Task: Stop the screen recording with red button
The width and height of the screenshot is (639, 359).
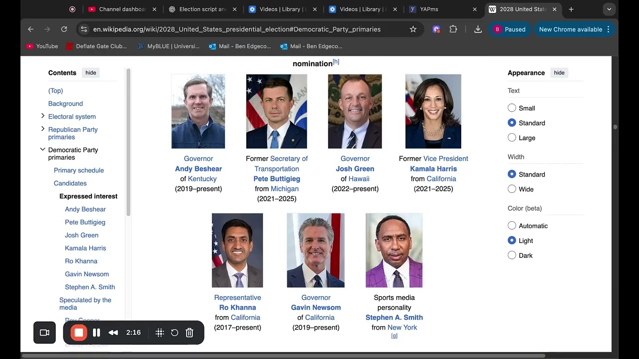Action: click(79, 333)
